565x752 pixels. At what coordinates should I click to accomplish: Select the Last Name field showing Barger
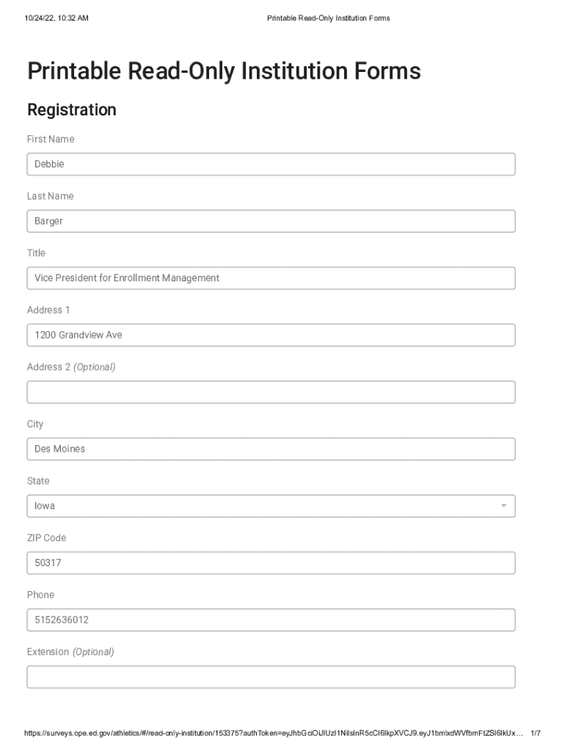[x=271, y=220]
